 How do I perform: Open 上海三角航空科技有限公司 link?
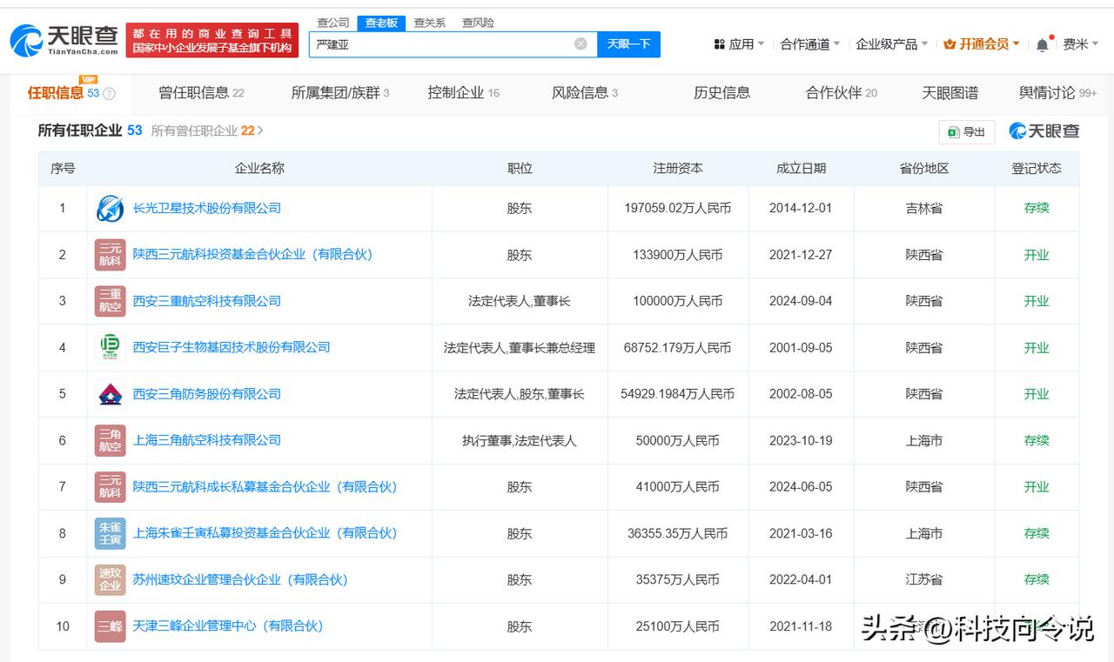pos(207,440)
